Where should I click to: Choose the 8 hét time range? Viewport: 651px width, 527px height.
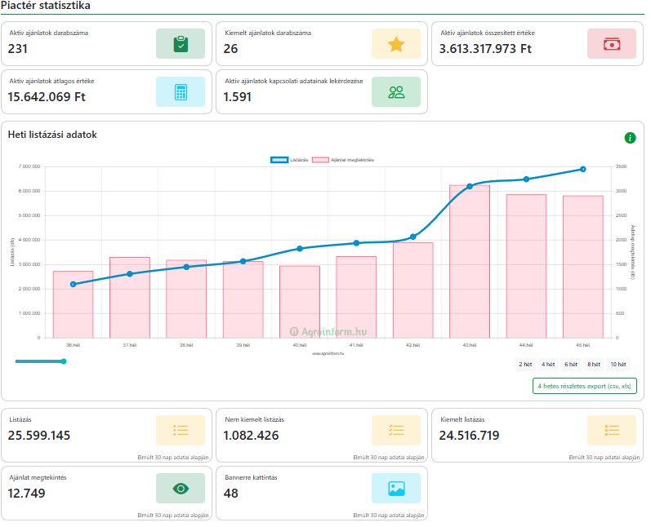point(594,365)
